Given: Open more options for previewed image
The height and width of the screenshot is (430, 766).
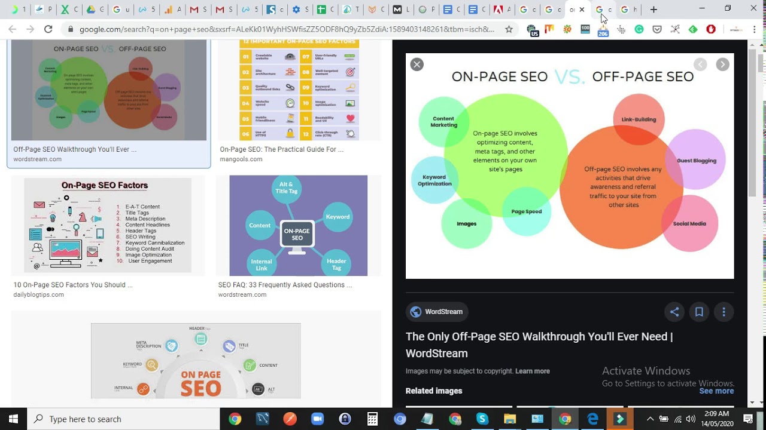Looking at the screenshot, I should (724, 312).
